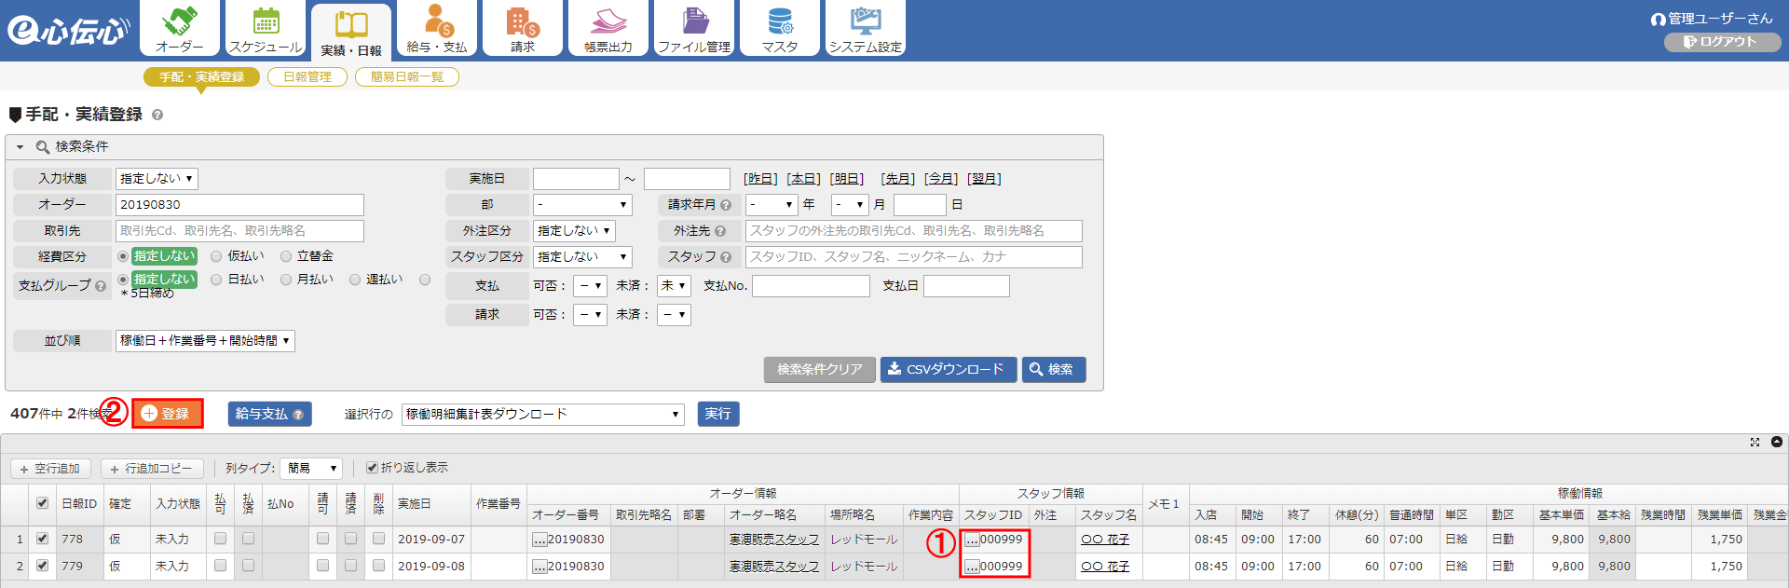1789x588 pixels.
Task: Click the 給与支払 button
Action: pos(269,415)
